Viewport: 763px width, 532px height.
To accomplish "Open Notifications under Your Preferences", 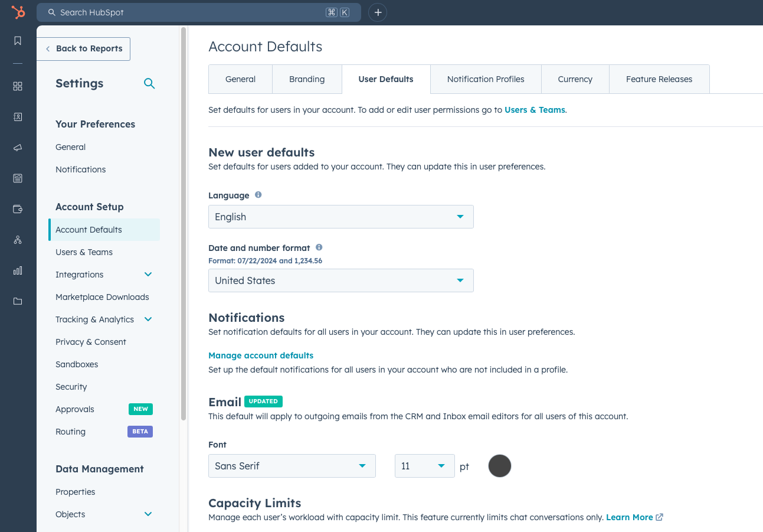I will [x=81, y=169].
